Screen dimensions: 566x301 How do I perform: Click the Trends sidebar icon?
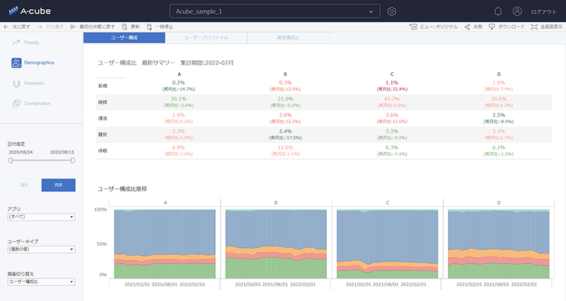click(16, 42)
